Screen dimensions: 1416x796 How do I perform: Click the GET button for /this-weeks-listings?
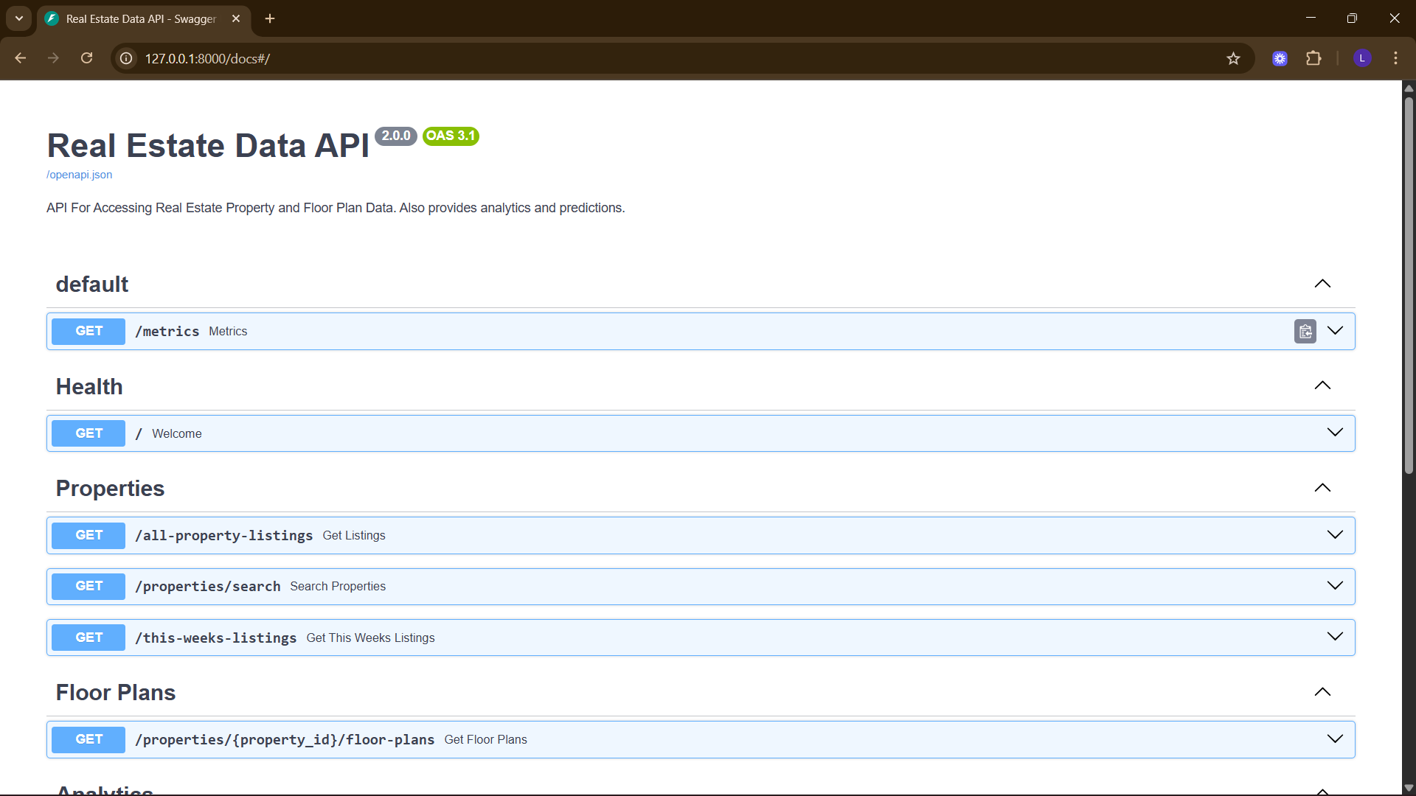coord(88,638)
